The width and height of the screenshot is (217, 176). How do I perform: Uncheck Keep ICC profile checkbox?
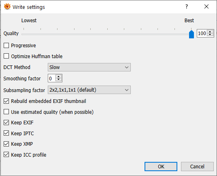coord(6,155)
